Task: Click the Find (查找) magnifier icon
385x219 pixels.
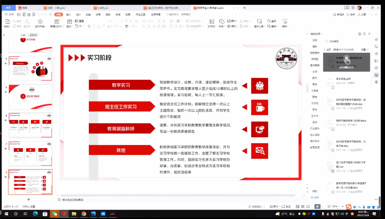Action: pyautogui.click(x=269, y=21)
